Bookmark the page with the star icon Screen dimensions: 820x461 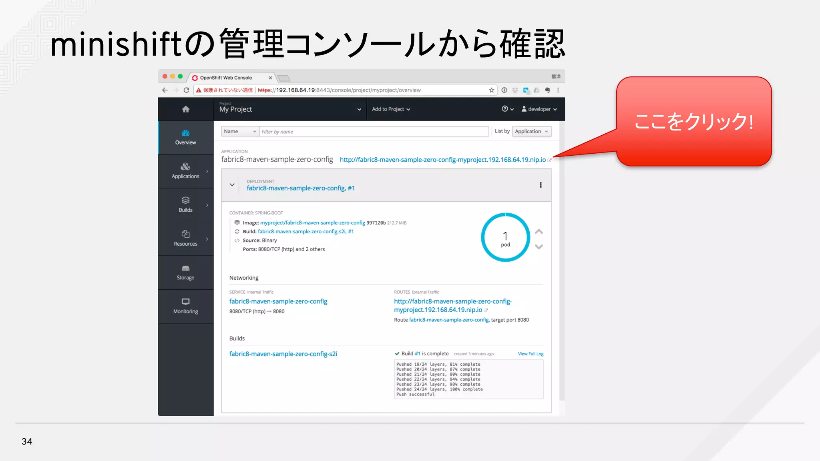click(492, 90)
